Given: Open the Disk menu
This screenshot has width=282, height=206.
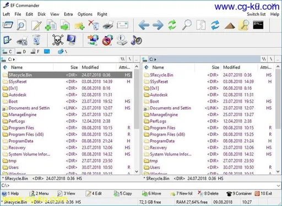Looking at the screenshot, I should click(41, 14).
